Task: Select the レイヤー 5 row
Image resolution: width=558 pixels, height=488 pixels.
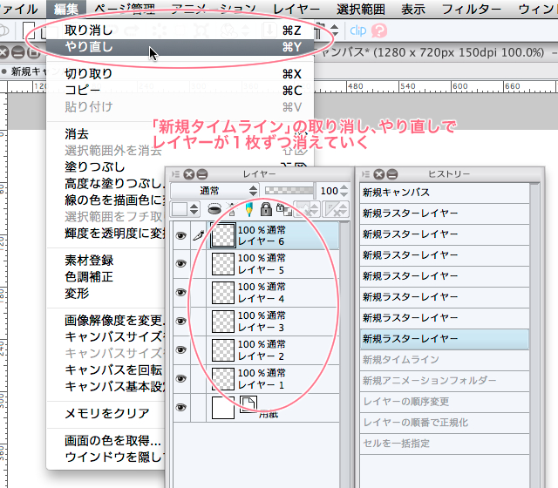Action: pos(273,264)
